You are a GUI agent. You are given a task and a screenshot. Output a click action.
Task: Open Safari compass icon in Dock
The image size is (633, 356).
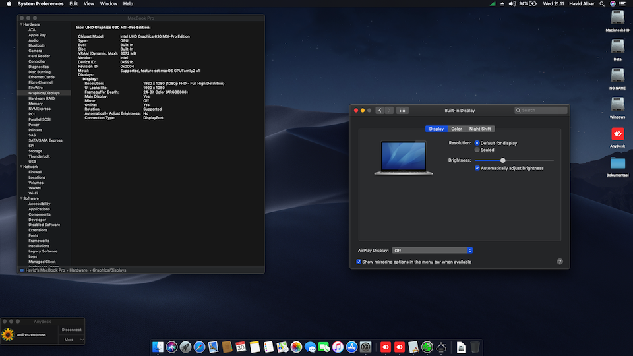point(199,347)
